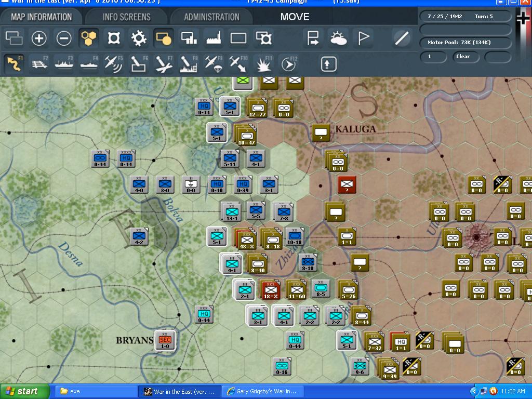Image resolution: width=532 pixels, height=399 pixels.
Task: Select the German unit labeled 7-8
Action: (x=283, y=212)
